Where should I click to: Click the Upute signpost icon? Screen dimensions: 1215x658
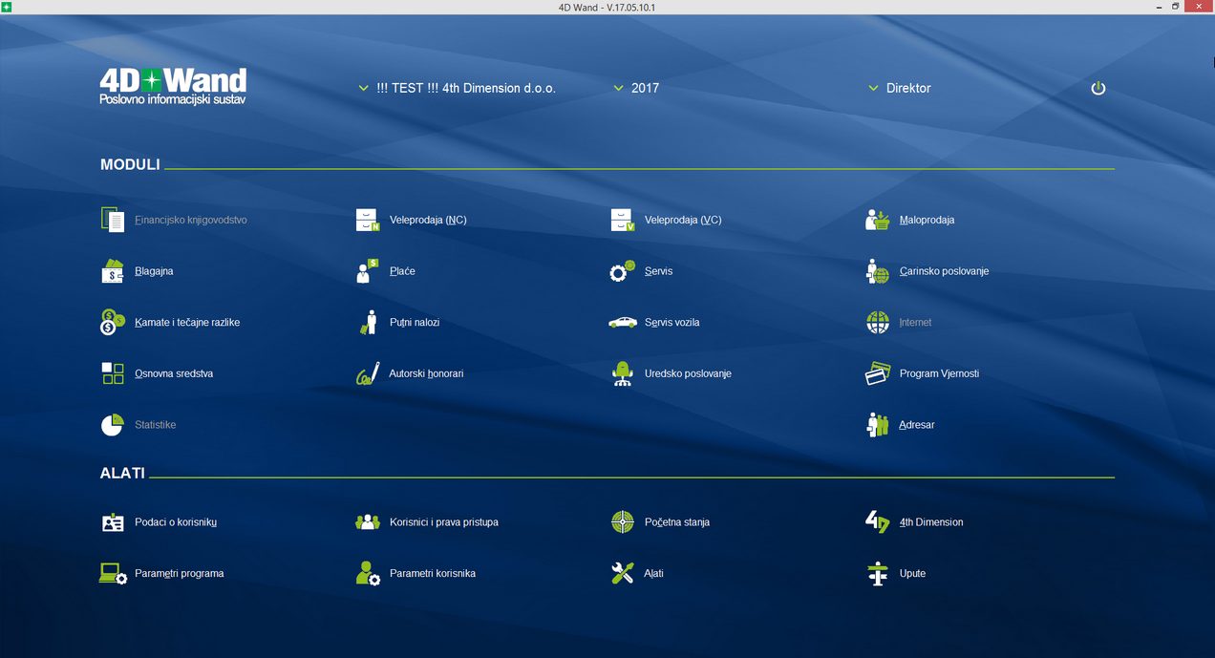click(878, 574)
